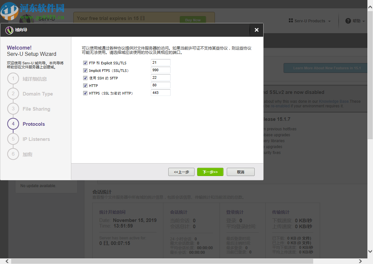Go to wizard step 1 circle
Viewport: 373px width, 264px height.
(x=13, y=79)
